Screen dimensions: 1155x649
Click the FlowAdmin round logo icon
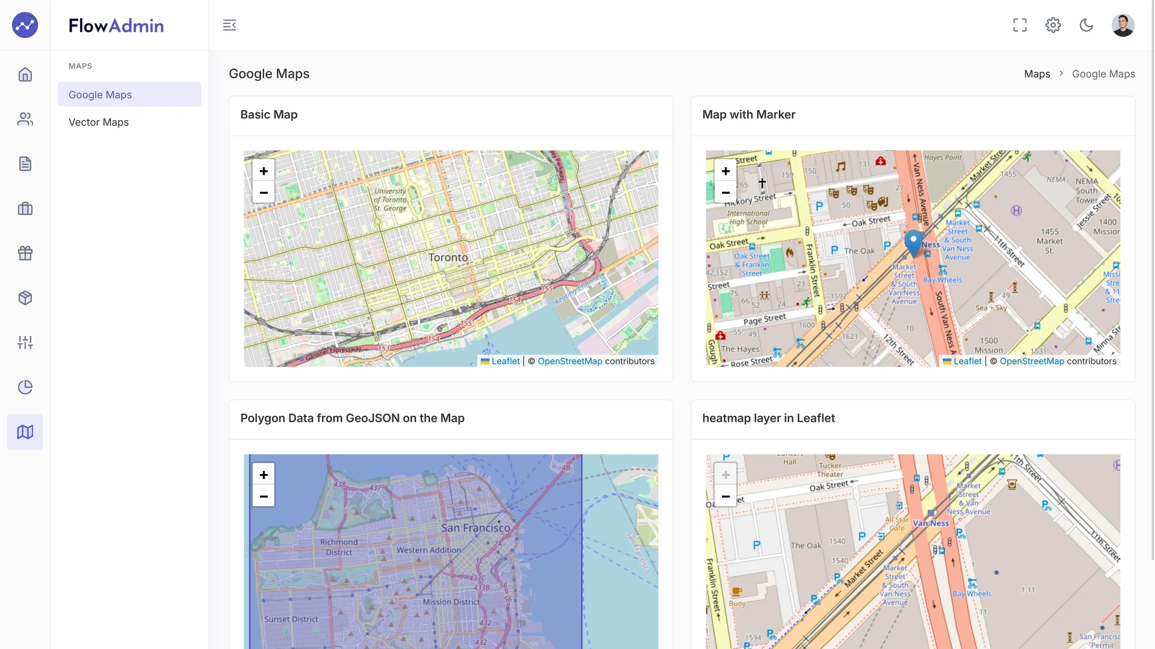click(x=25, y=25)
